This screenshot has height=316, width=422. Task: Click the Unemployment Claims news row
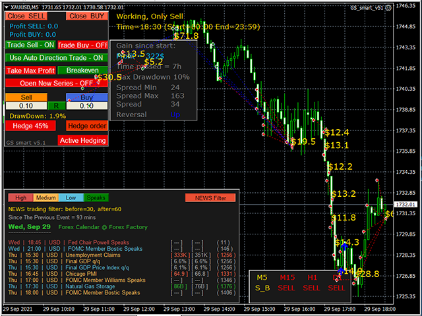122,255
